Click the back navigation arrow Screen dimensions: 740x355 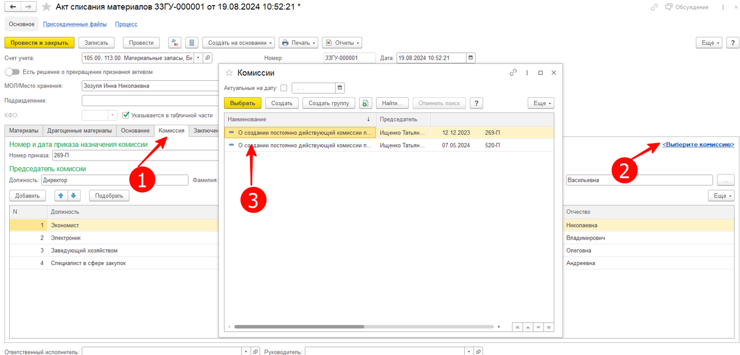(13, 7)
